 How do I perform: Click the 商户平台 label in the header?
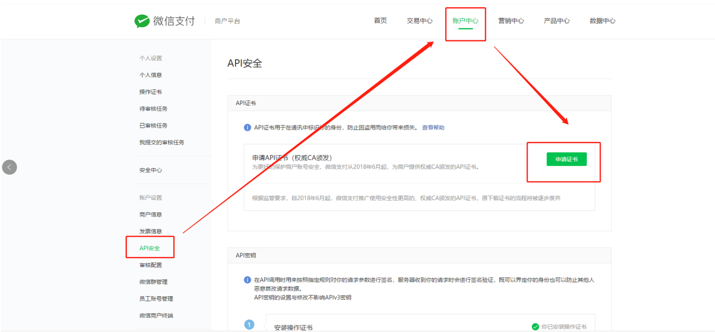coord(227,21)
